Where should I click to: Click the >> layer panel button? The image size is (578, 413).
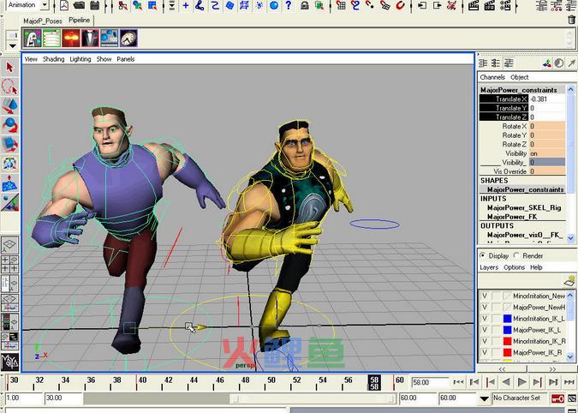[x=551, y=368]
